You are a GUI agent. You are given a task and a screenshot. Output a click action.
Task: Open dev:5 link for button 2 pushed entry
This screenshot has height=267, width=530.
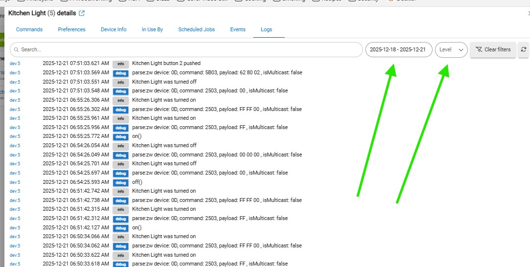[x=15, y=64]
